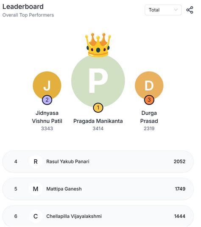Open the Chellapilla Vijayalakshmi row

click(x=98, y=216)
